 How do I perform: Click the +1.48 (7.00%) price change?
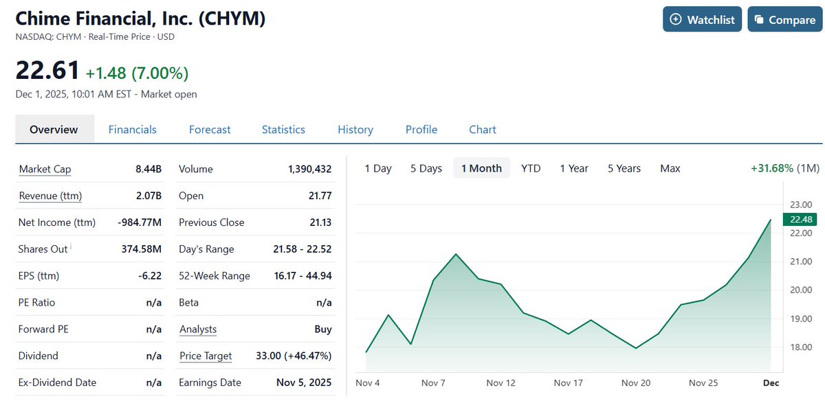[137, 72]
